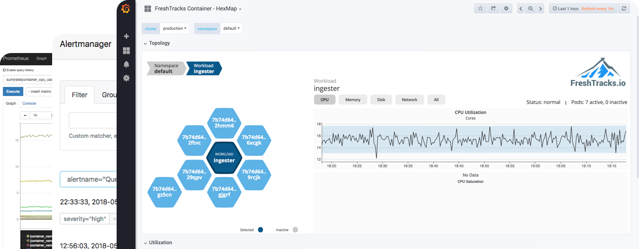The height and width of the screenshot is (249, 639).
Task: Click the 1h range field in Prometheus
Action: point(40,116)
